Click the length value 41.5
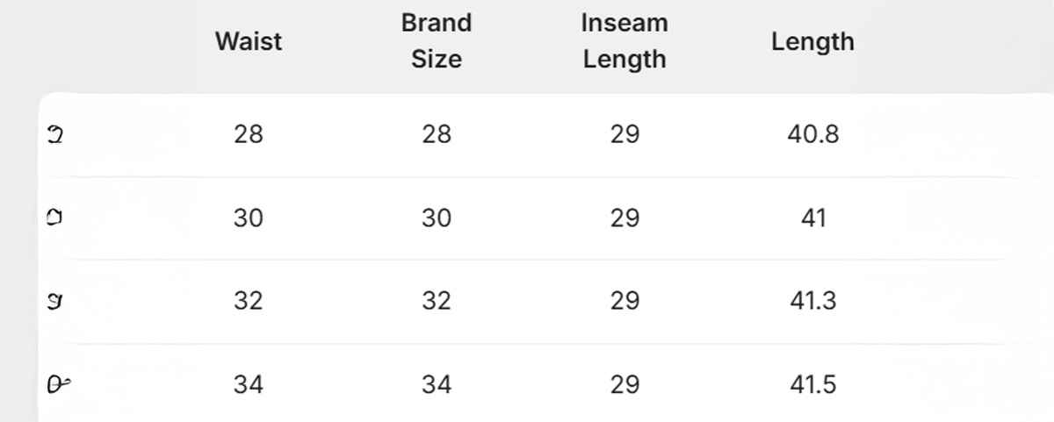1054x422 pixels. pos(812,384)
